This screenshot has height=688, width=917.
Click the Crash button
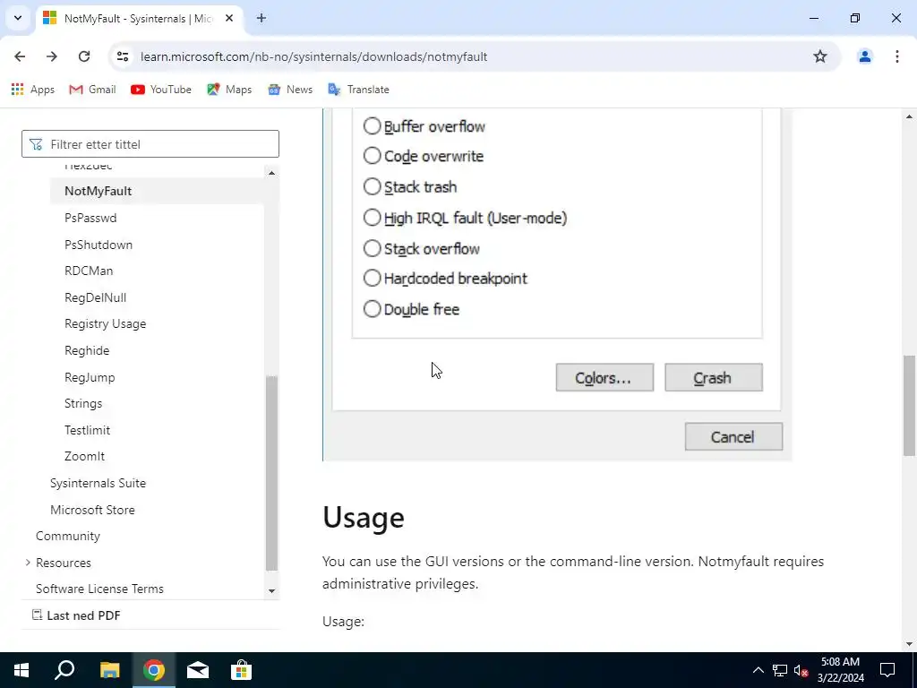click(x=714, y=377)
